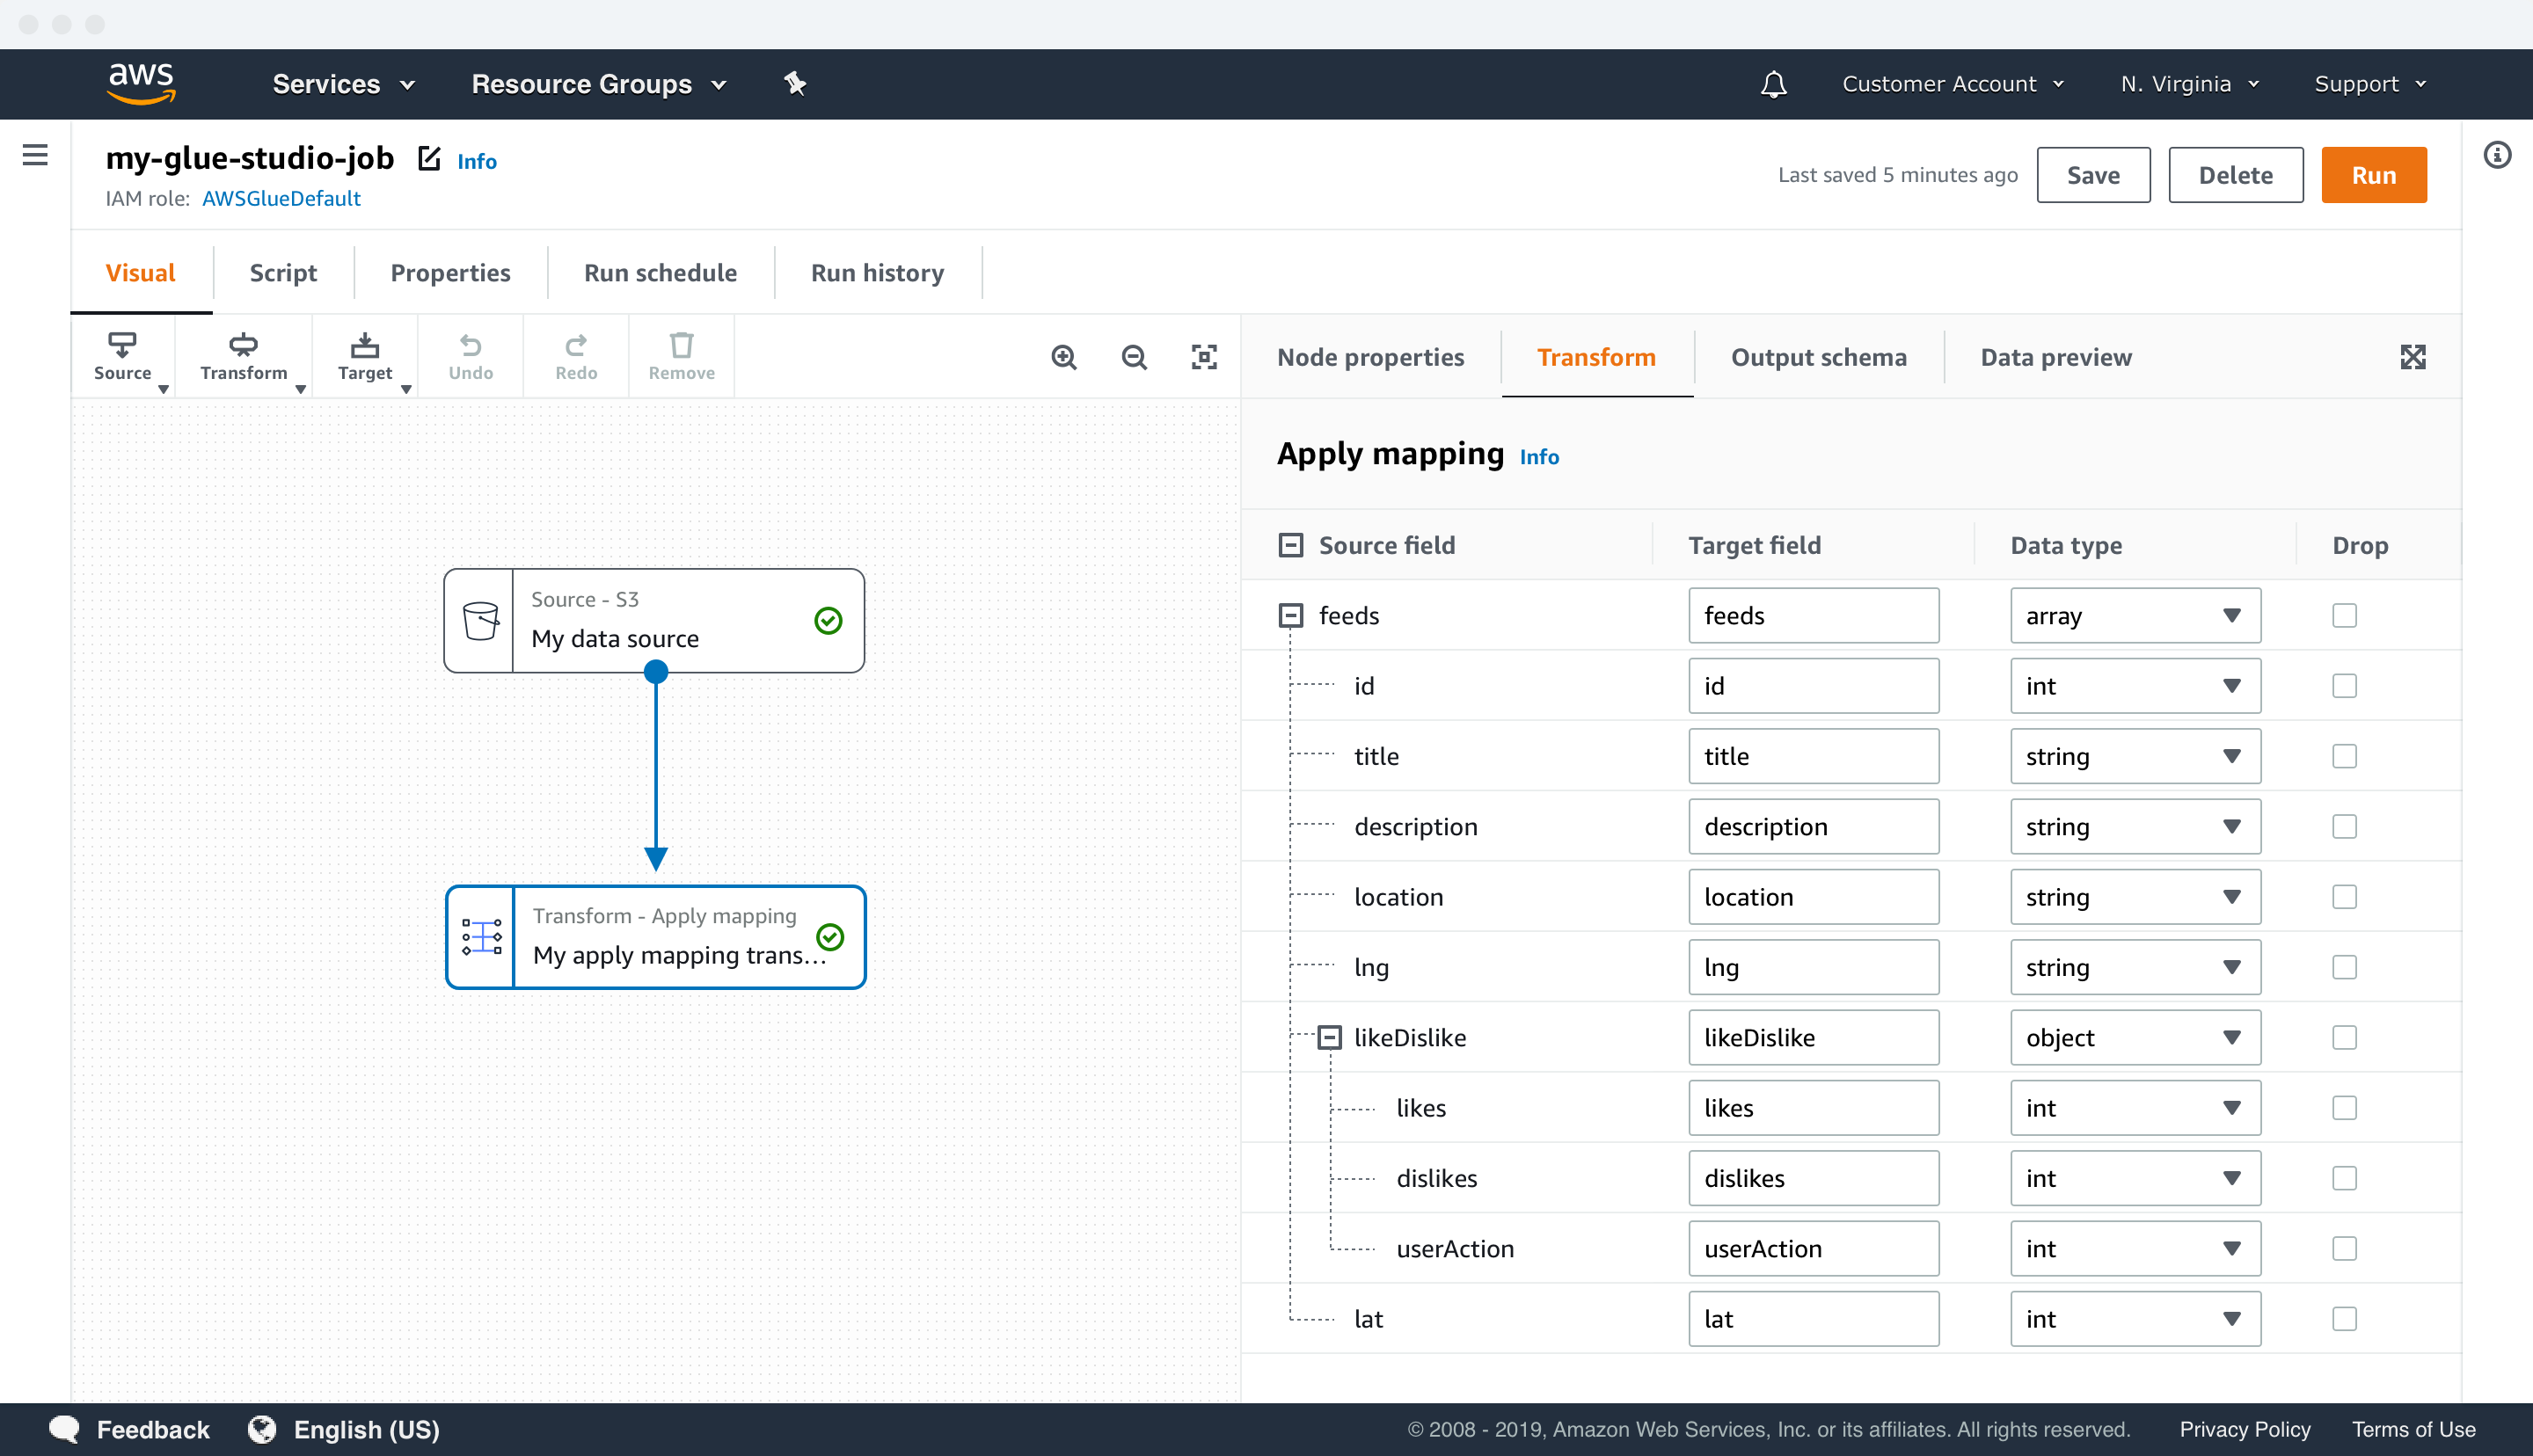Image resolution: width=2533 pixels, height=1456 pixels.
Task: Select the Apply mapping transform node icon
Action: tap(482, 937)
